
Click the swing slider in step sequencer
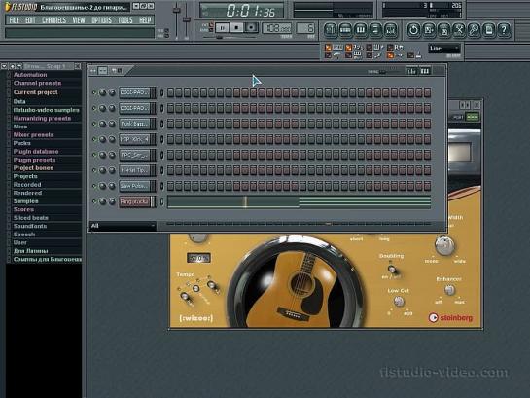[x=382, y=72]
